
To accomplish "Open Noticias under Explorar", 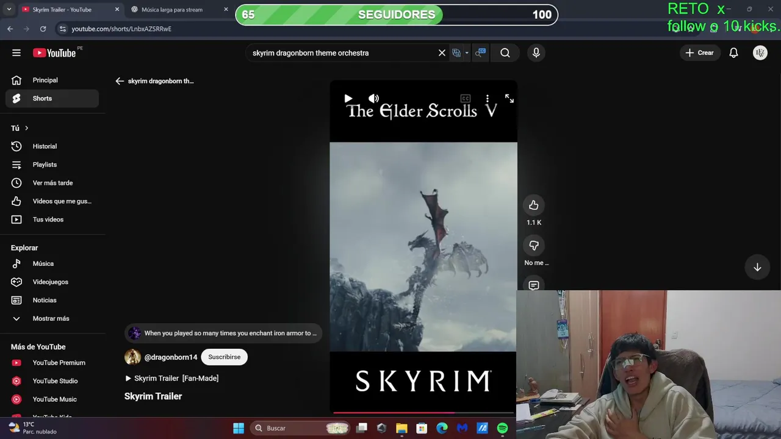I will (52, 300).
